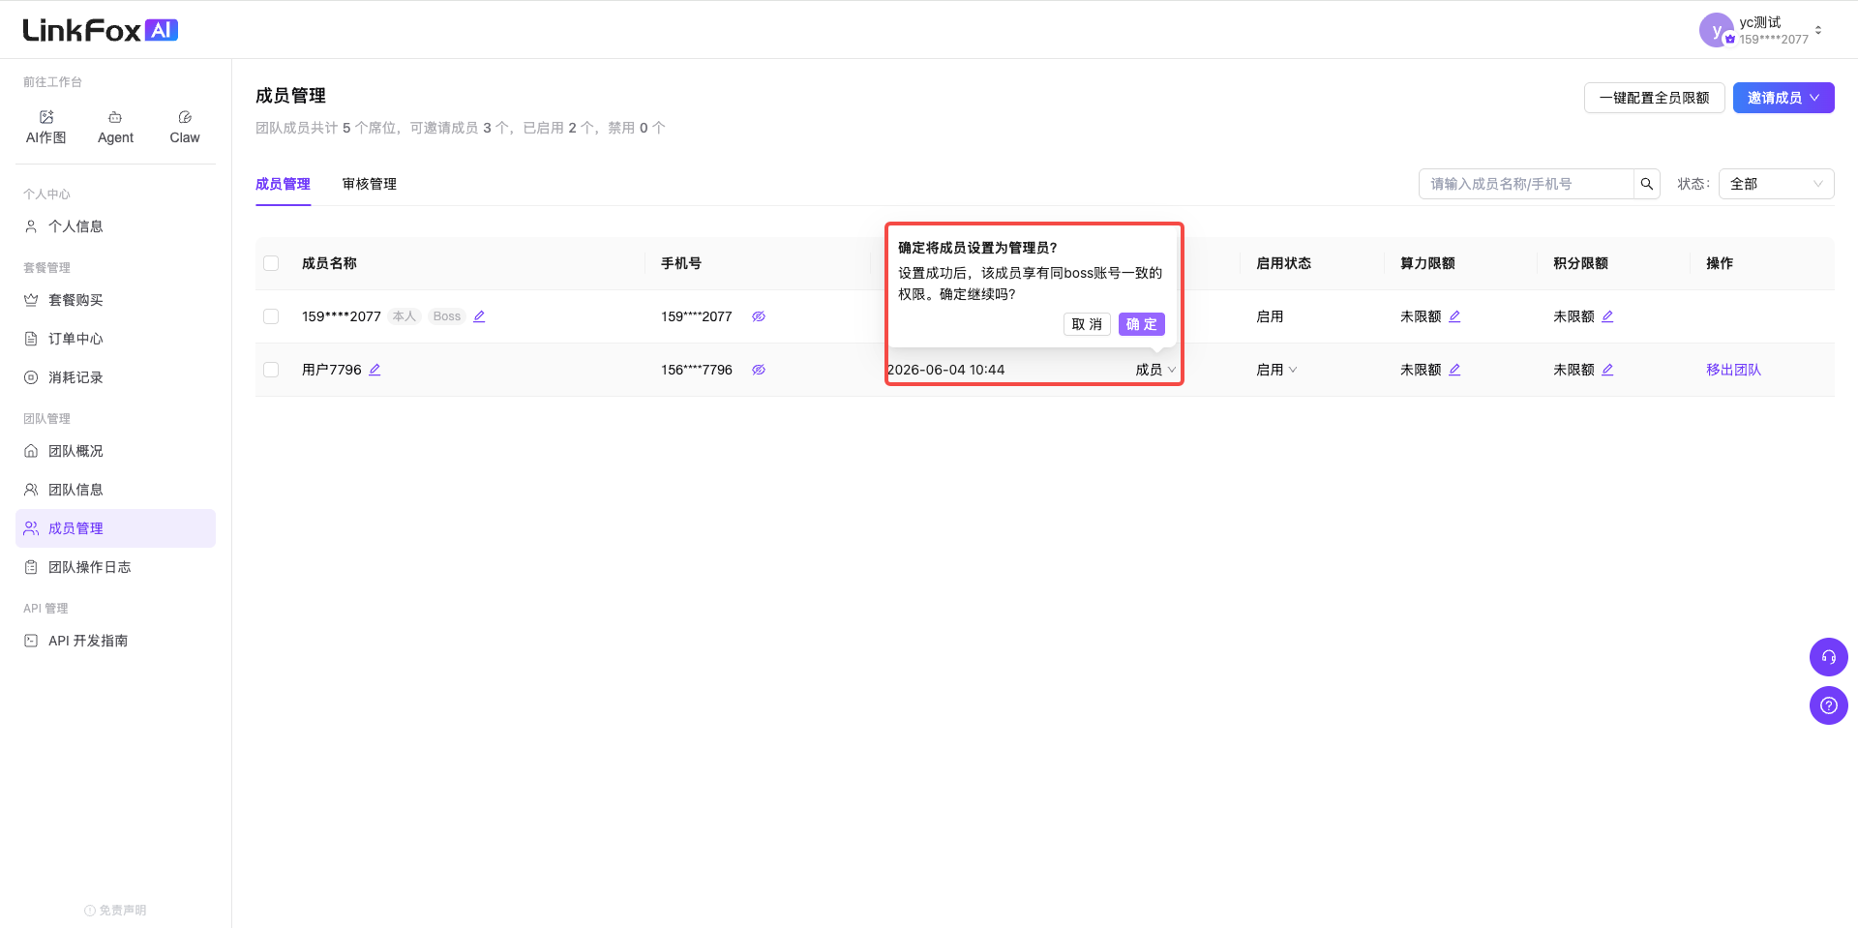This screenshot has width=1858, height=928.
Task: Open 团队概况 in sidebar
Action: point(116,451)
